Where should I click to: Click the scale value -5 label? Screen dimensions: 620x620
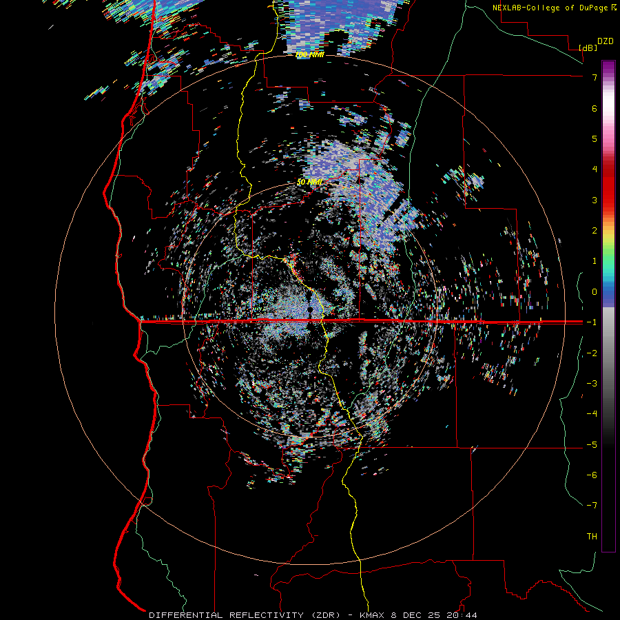click(592, 444)
